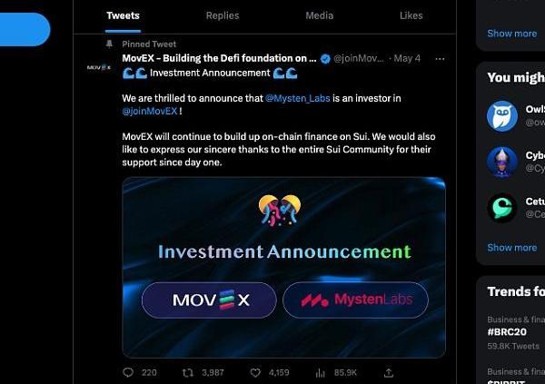Open the Investment Announcement image

pyautogui.click(x=284, y=267)
